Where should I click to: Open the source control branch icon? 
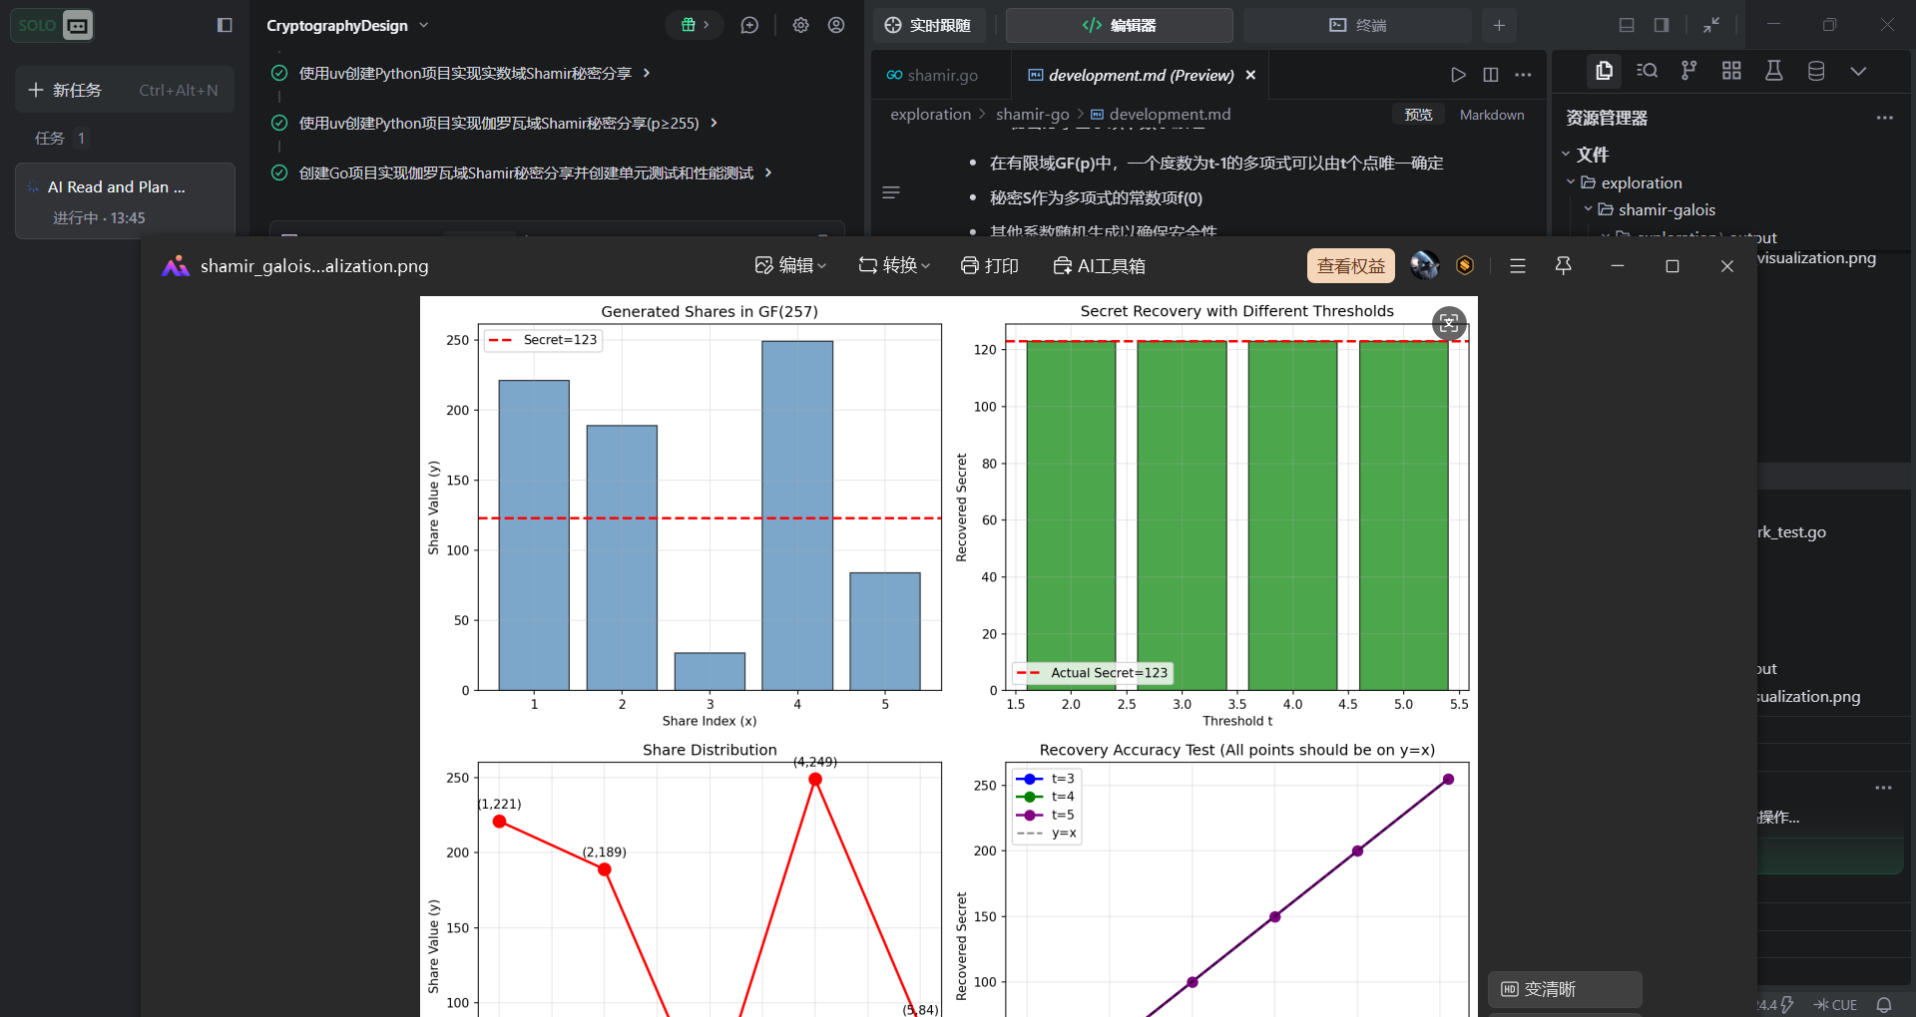click(x=1688, y=71)
